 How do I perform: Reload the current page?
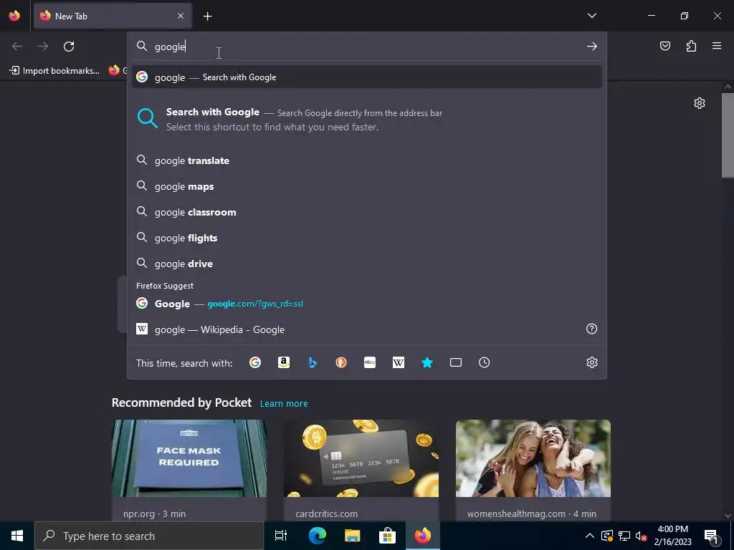pyautogui.click(x=69, y=47)
